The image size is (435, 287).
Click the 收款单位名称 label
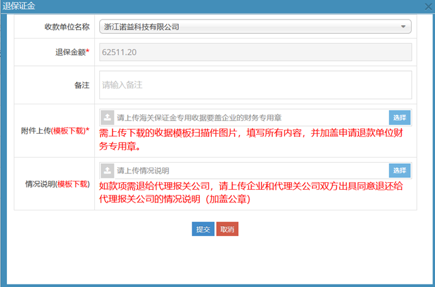(67, 27)
